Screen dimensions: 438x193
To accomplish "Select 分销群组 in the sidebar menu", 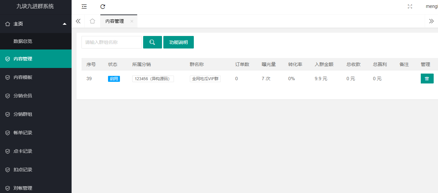I will (x=21, y=114).
